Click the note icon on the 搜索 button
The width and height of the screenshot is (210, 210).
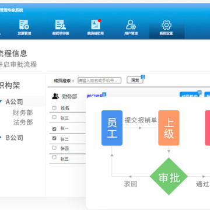point(143,77)
